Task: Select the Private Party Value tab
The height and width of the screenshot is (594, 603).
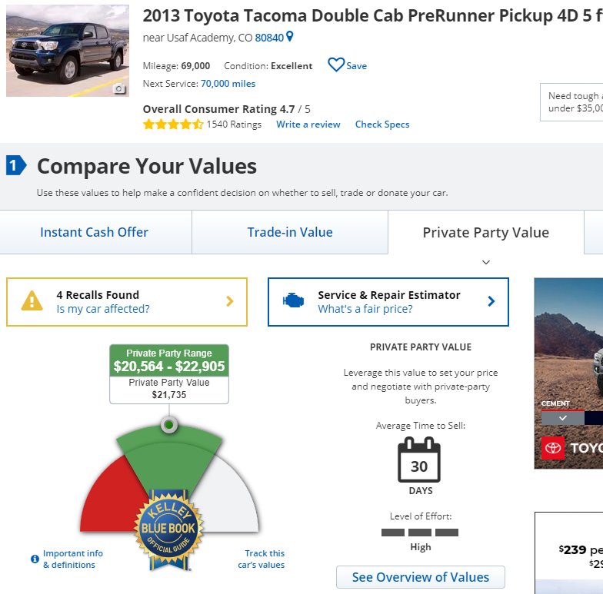Action: (x=486, y=232)
